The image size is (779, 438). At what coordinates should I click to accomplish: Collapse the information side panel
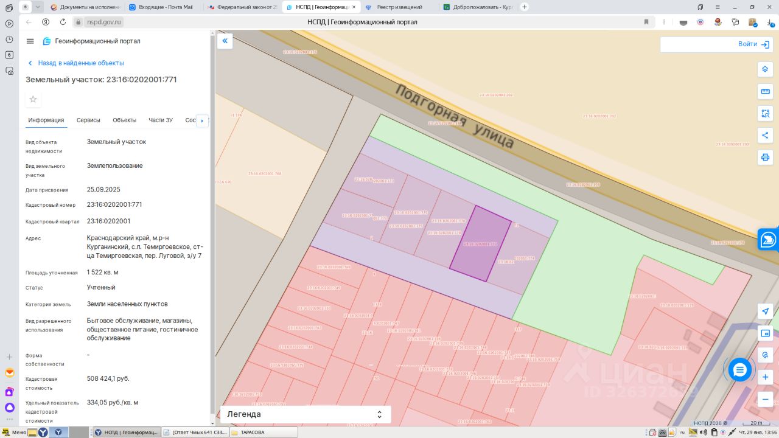tap(225, 41)
